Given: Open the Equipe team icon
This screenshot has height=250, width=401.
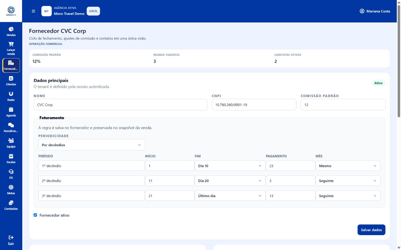Looking at the screenshot, I should pos(11,141).
